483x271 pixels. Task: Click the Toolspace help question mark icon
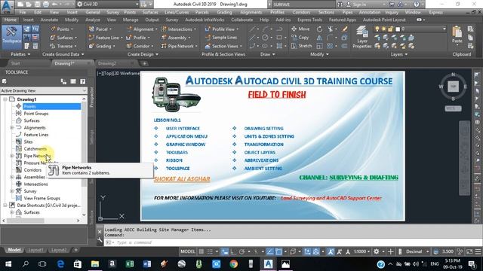[x=82, y=81]
